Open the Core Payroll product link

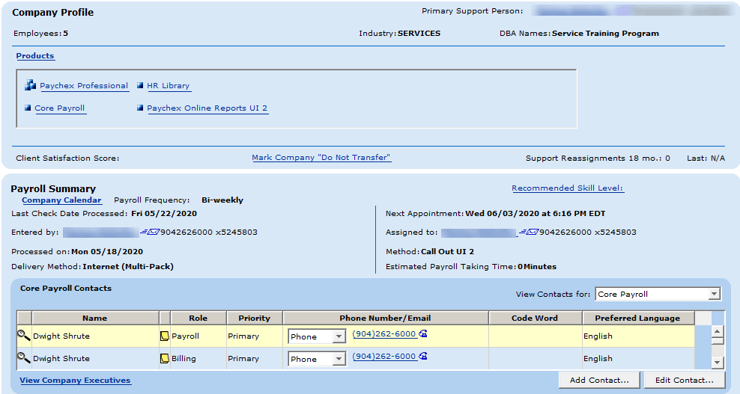[60, 108]
